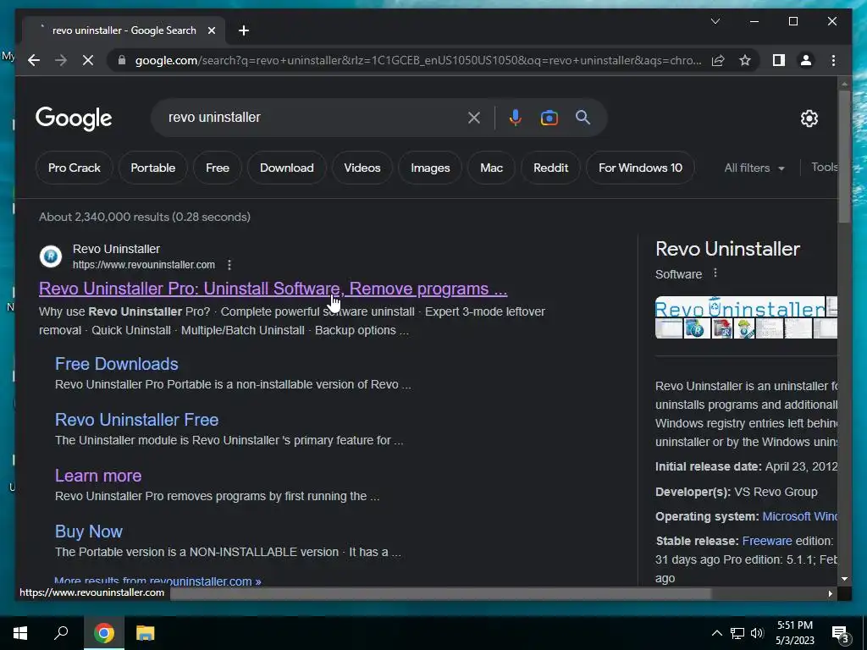This screenshot has height=650, width=867.
Task: Open a new tab with the plus button
Action: point(243,30)
